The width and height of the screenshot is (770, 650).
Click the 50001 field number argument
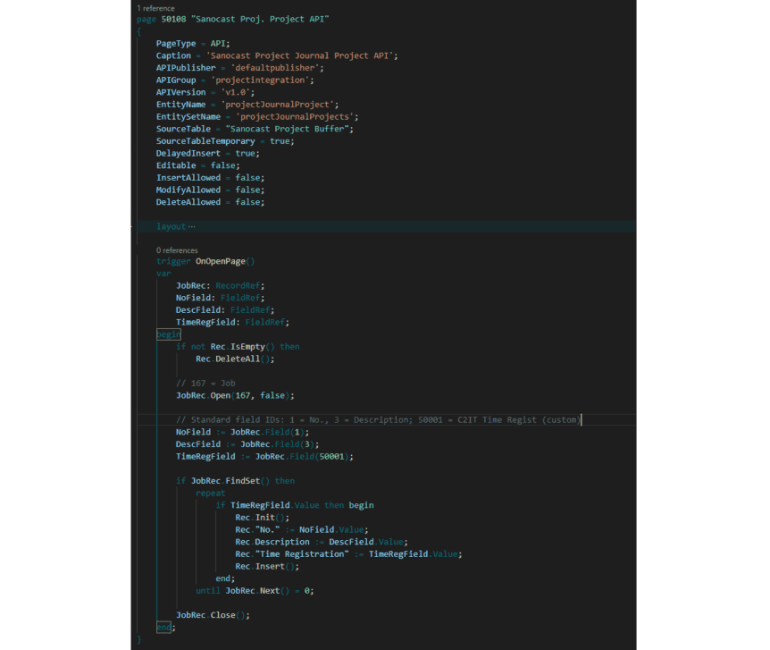tap(336, 456)
